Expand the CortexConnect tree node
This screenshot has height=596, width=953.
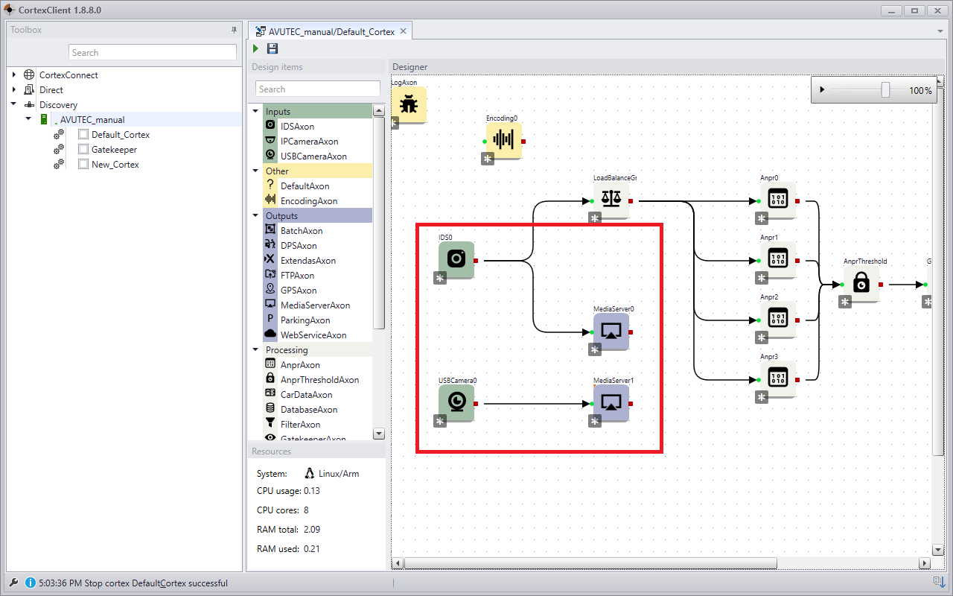(14, 75)
